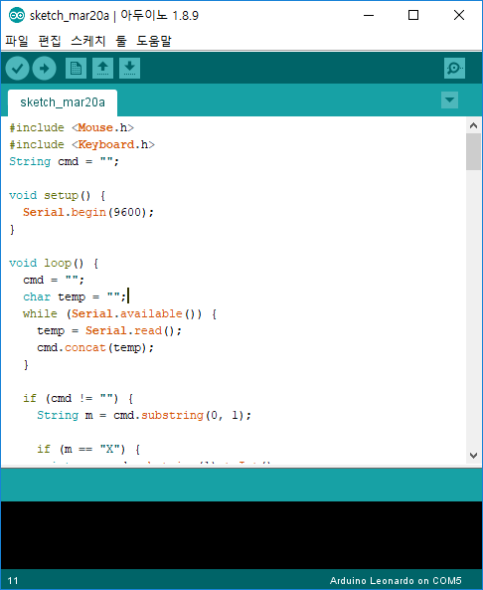The height and width of the screenshot is (590, 483).
Task: Click the vertical scrollbar thumb
Action: tap(474, 151)
